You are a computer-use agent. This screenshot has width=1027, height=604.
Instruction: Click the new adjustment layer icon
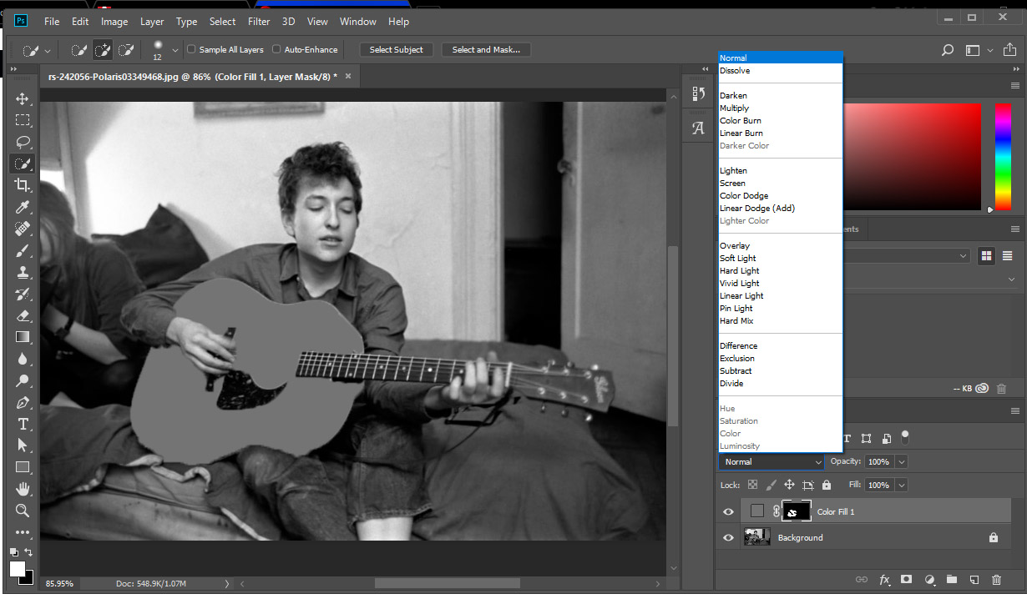click(929, 579)
